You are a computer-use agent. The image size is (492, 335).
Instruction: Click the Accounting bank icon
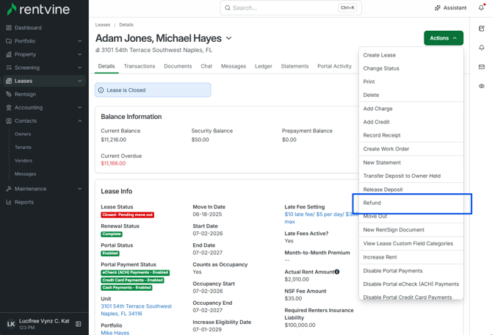tap(9, 107)
